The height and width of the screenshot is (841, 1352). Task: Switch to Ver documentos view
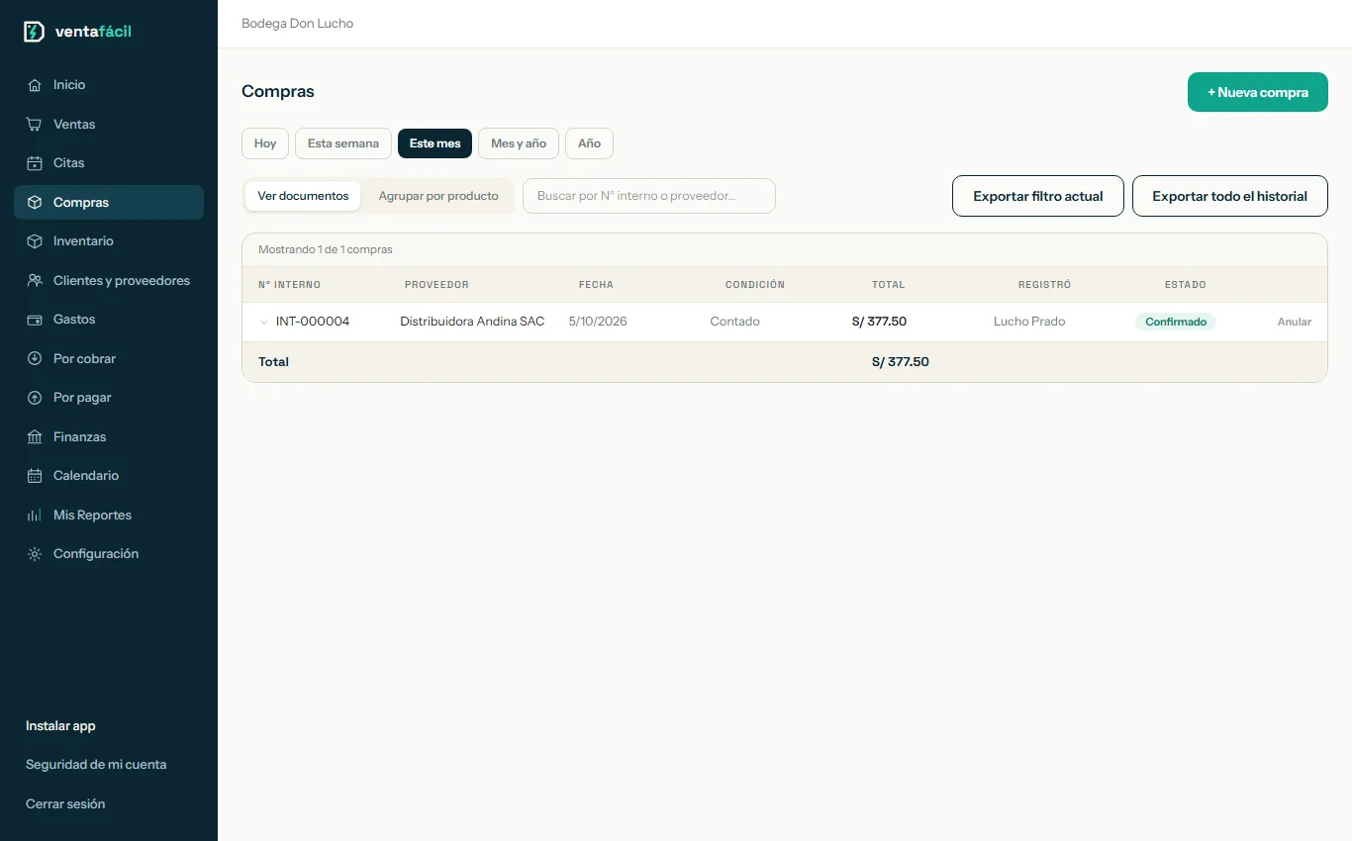[x=303, y=196]
